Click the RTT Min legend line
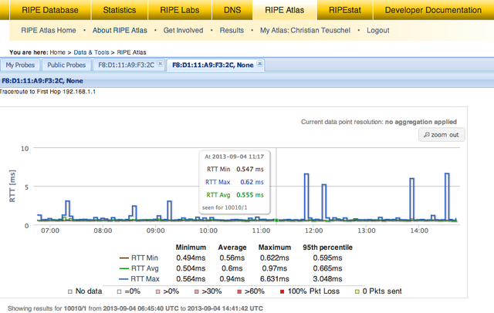The width and height of the screenshot is (494, 313). pos(124,258)
